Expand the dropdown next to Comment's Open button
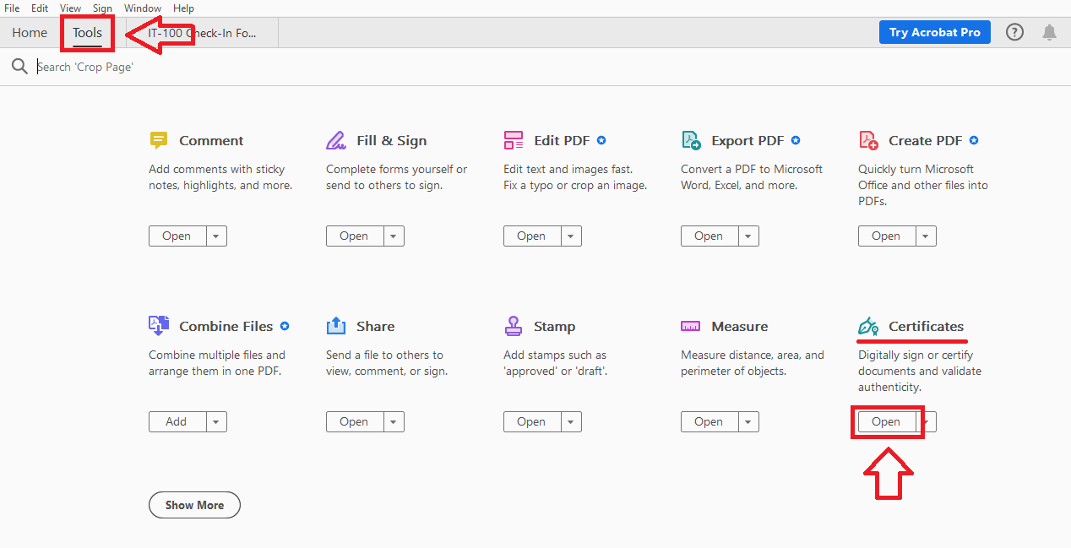The image size is (1071, 548). click(x=217, y=236)
